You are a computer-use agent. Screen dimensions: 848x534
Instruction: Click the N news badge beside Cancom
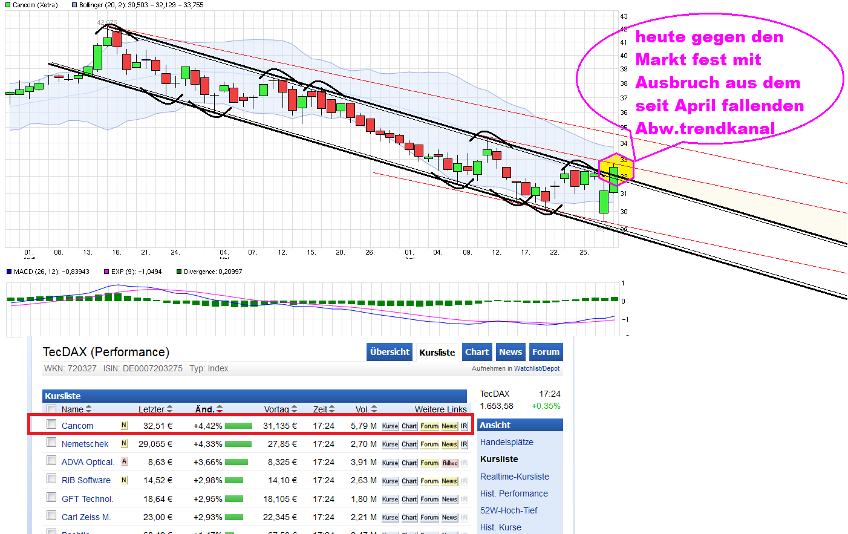(124, 425)
